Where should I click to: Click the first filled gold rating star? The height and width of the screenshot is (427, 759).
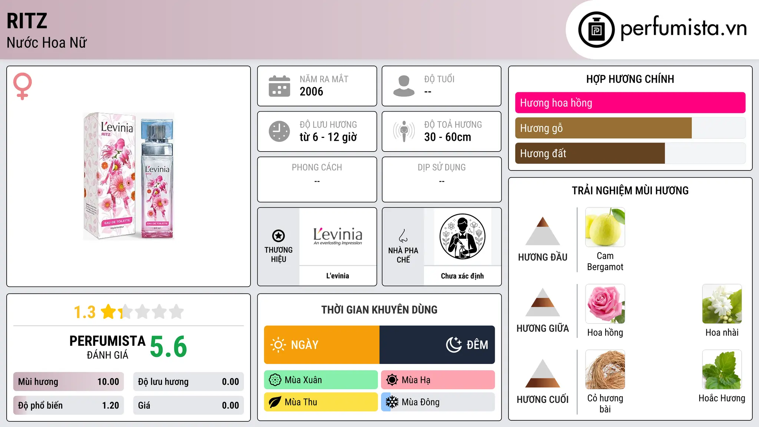click(109, 312)
